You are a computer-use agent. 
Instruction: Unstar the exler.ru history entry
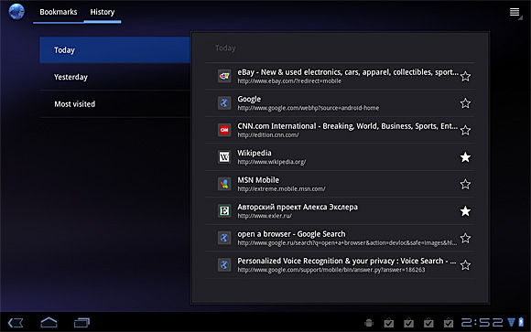click(x=465, y=211)
